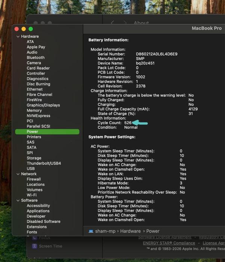Open Diagnostics in the Hardware list
225x262 pixels.
(37, 79)
